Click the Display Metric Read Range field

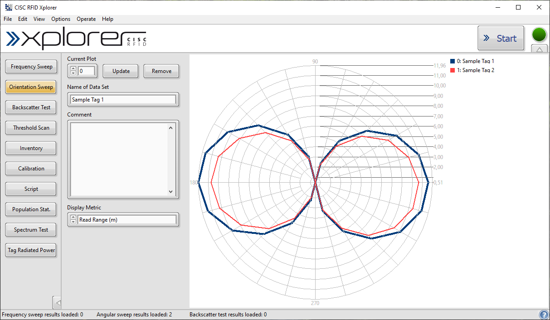click(x=127, y=220)
